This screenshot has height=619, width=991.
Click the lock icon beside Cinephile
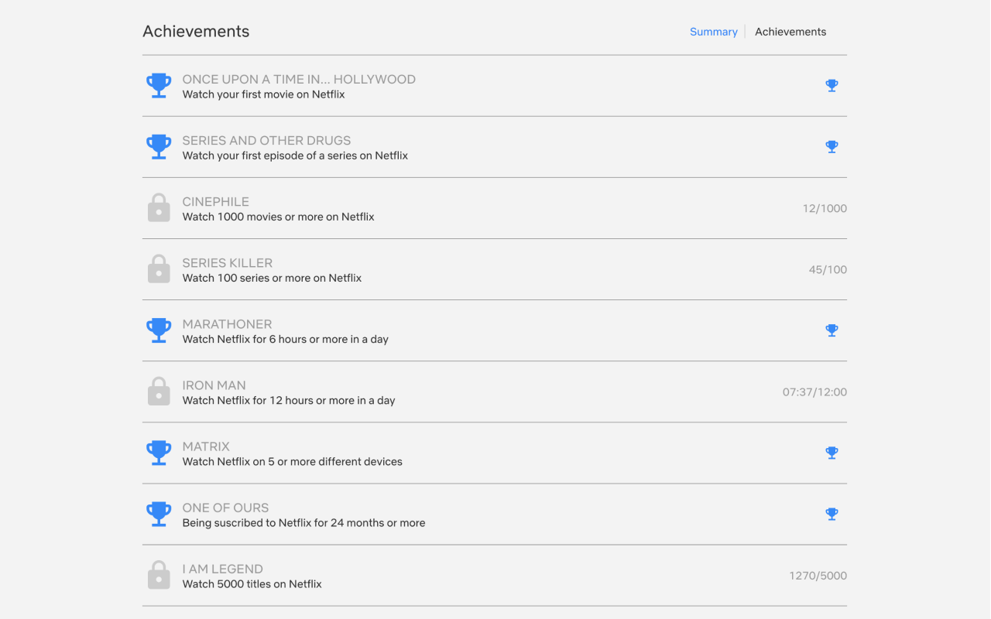(x=159, y=208)
